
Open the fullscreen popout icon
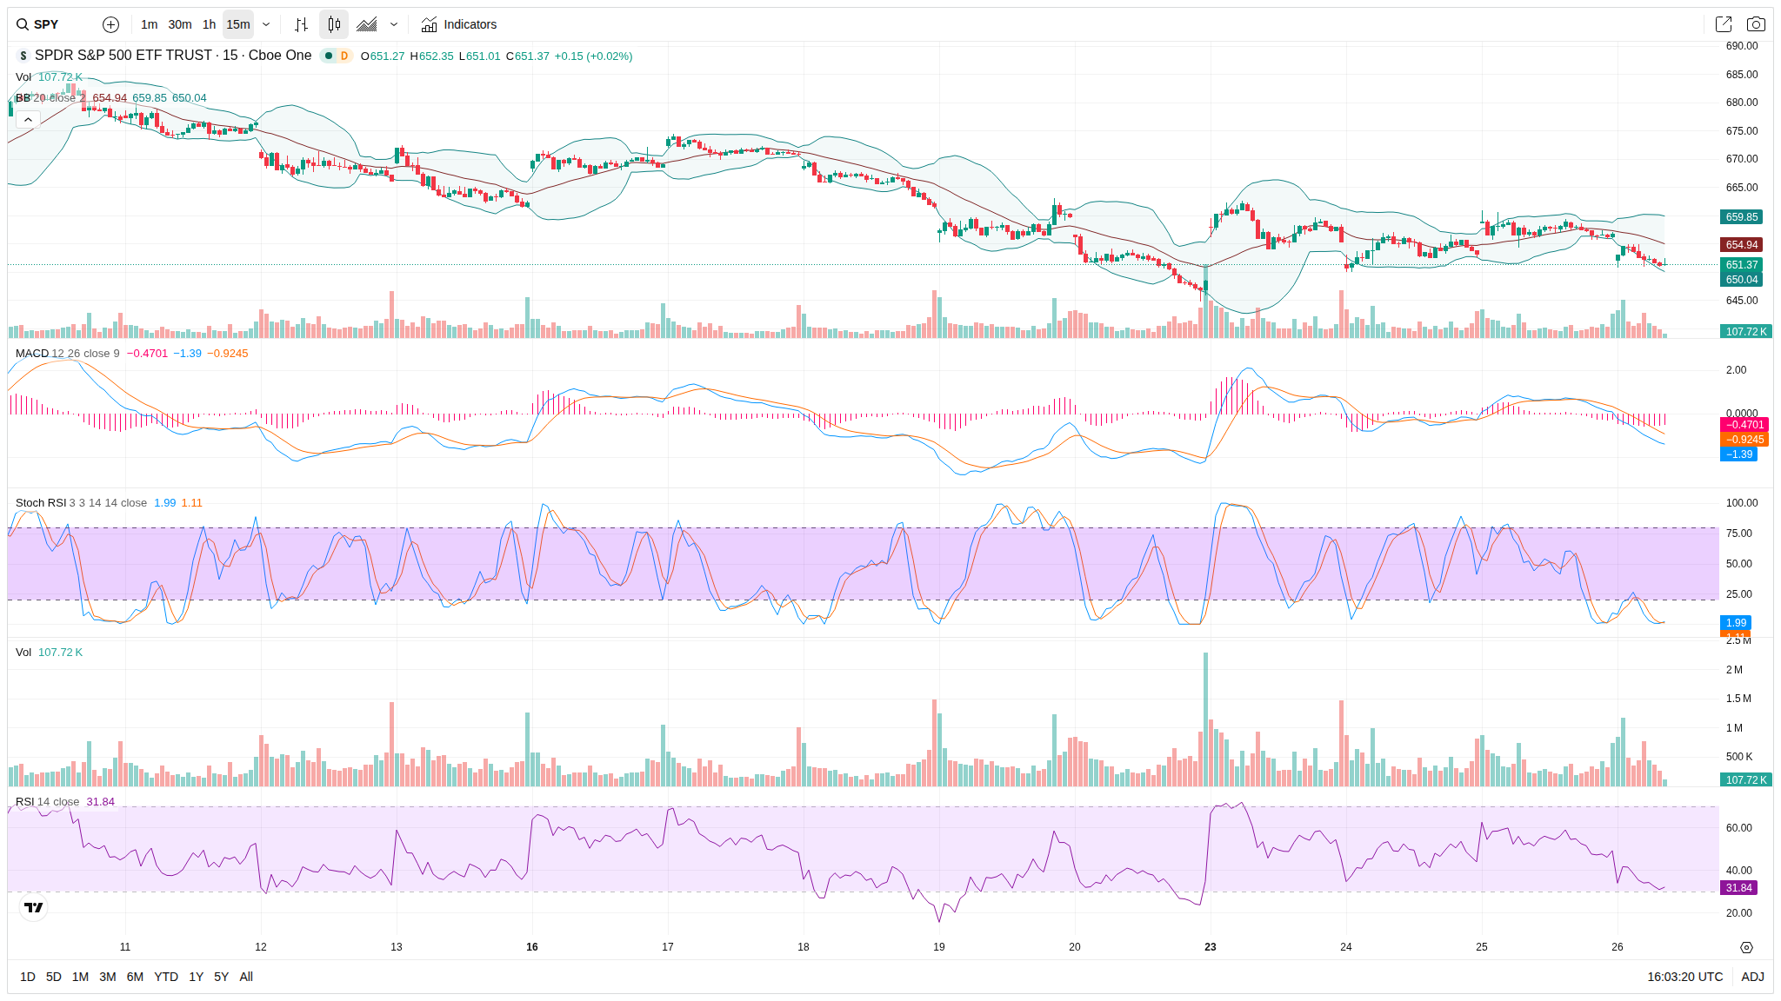[x=1723, y=24]
